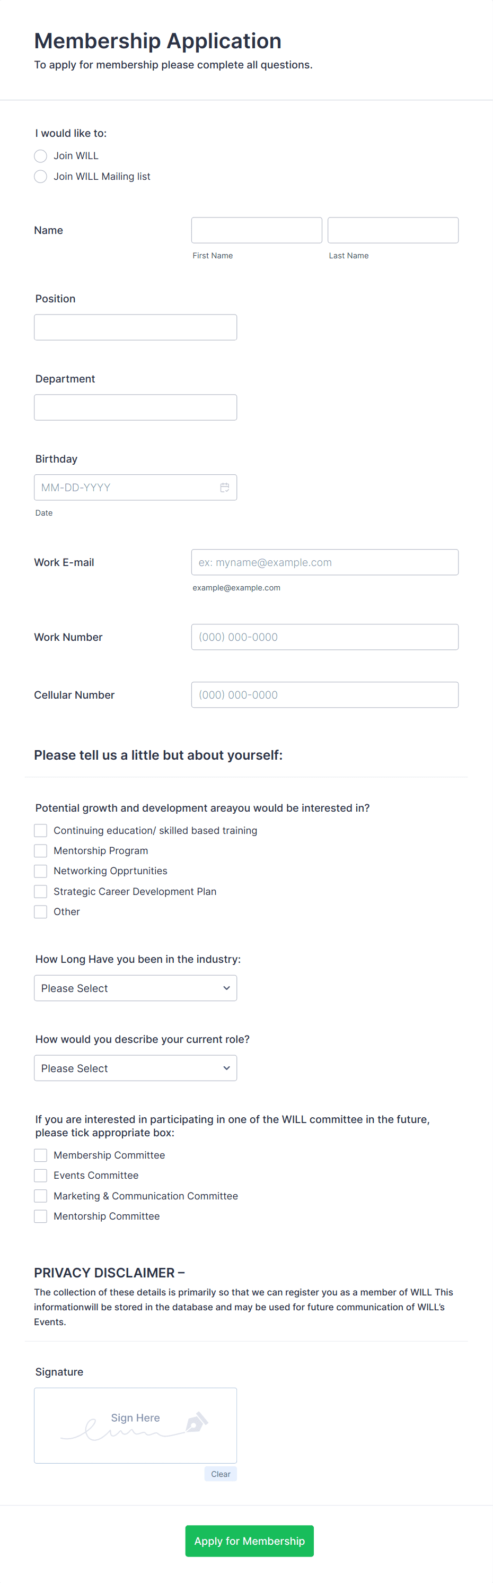
Task: Focus the Cellular Number input
Action: coord(325,694)
